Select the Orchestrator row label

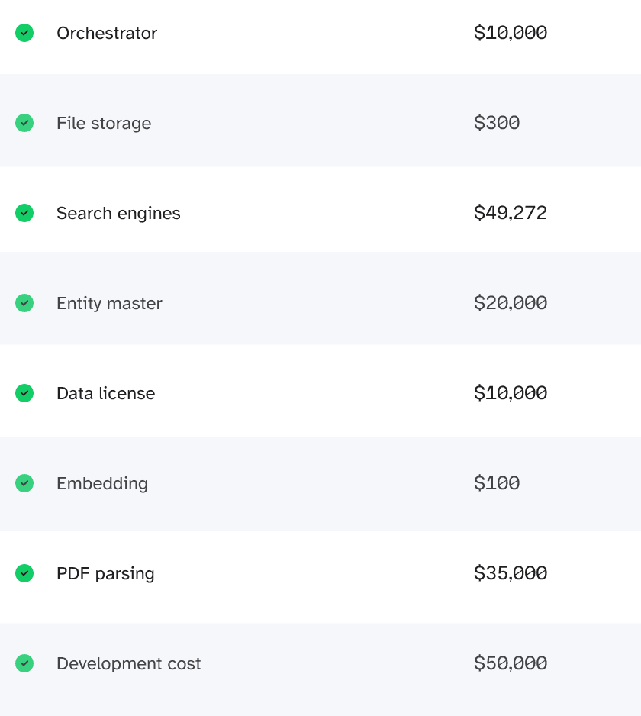[x=107, y=33]
